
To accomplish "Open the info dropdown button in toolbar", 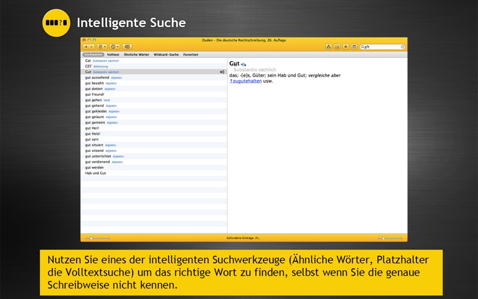I will tap(115, 47).
